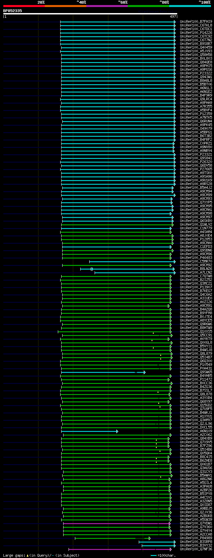The height and width of the screenshot is (558, 214).
Task: Select the UniRef100_C1N779 label
Action: coord(196,228)
